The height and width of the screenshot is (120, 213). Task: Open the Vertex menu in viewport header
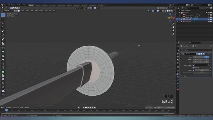(41, 11)
